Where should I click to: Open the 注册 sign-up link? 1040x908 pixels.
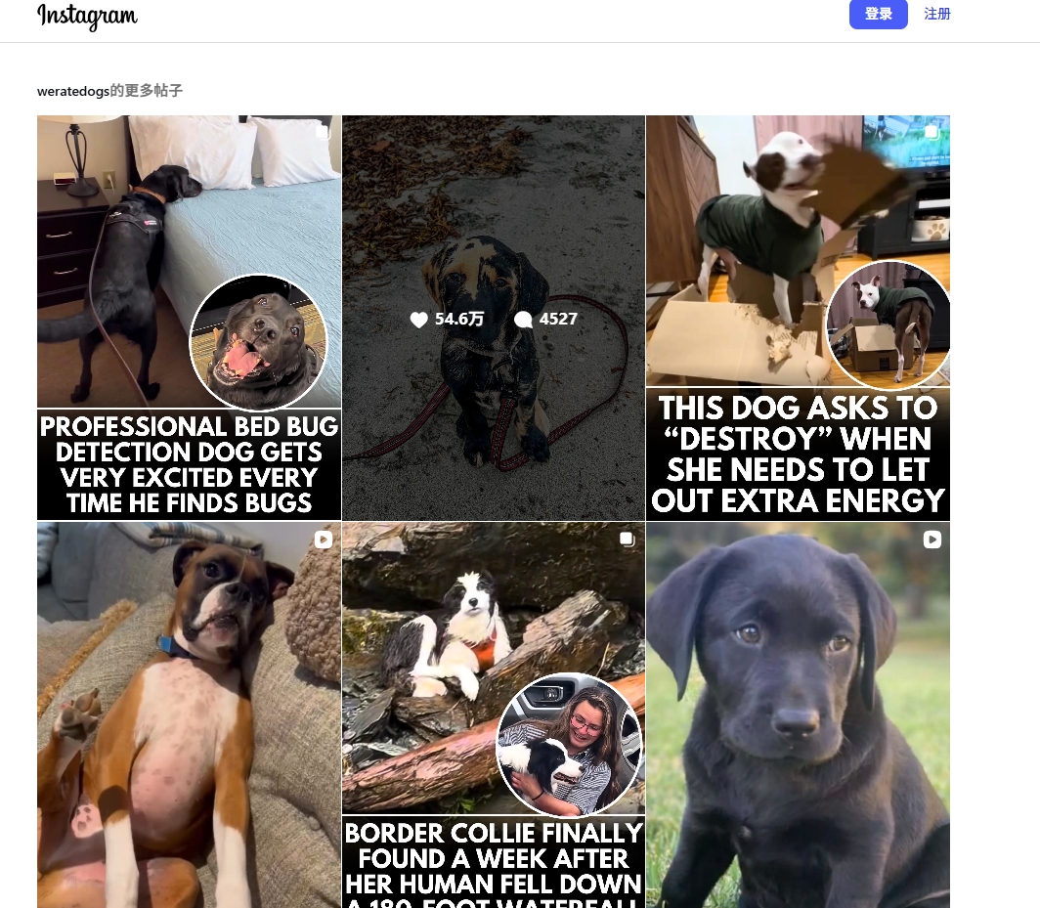pyautogui.click(x=937, y=14)
